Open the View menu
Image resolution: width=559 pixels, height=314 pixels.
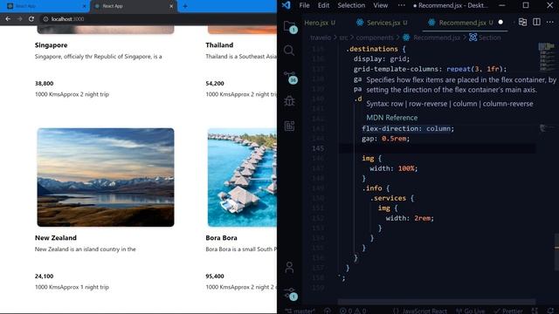tap(381, 5)
